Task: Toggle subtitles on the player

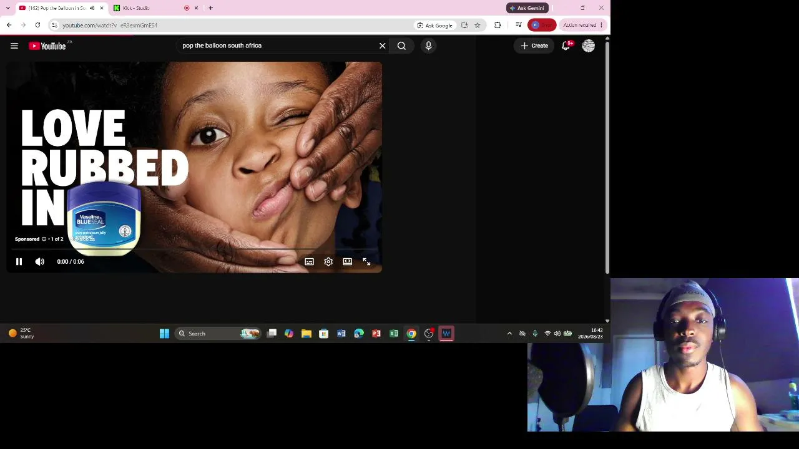Action: tap(309, 262)
